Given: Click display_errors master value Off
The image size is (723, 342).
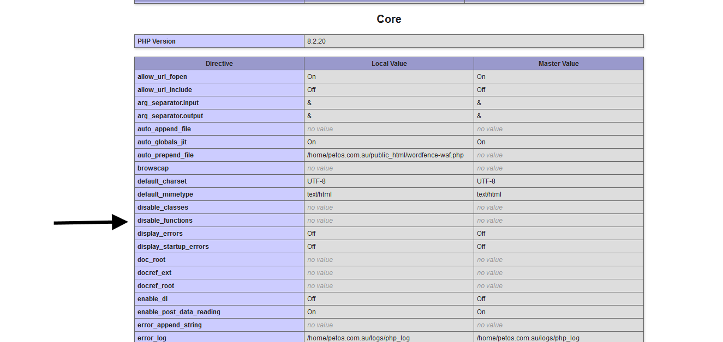Looking at the screenshot, I should pos(481,234).
